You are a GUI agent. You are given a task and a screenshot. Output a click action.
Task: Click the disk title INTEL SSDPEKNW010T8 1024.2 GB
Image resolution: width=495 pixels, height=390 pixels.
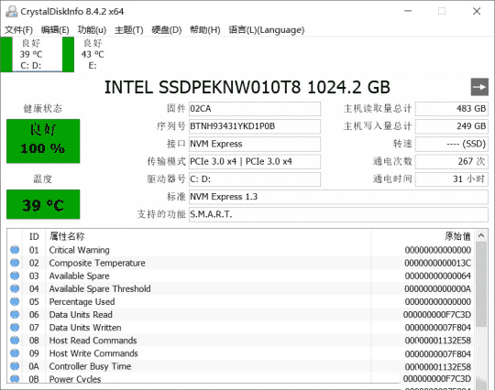(x=247, y=87)
